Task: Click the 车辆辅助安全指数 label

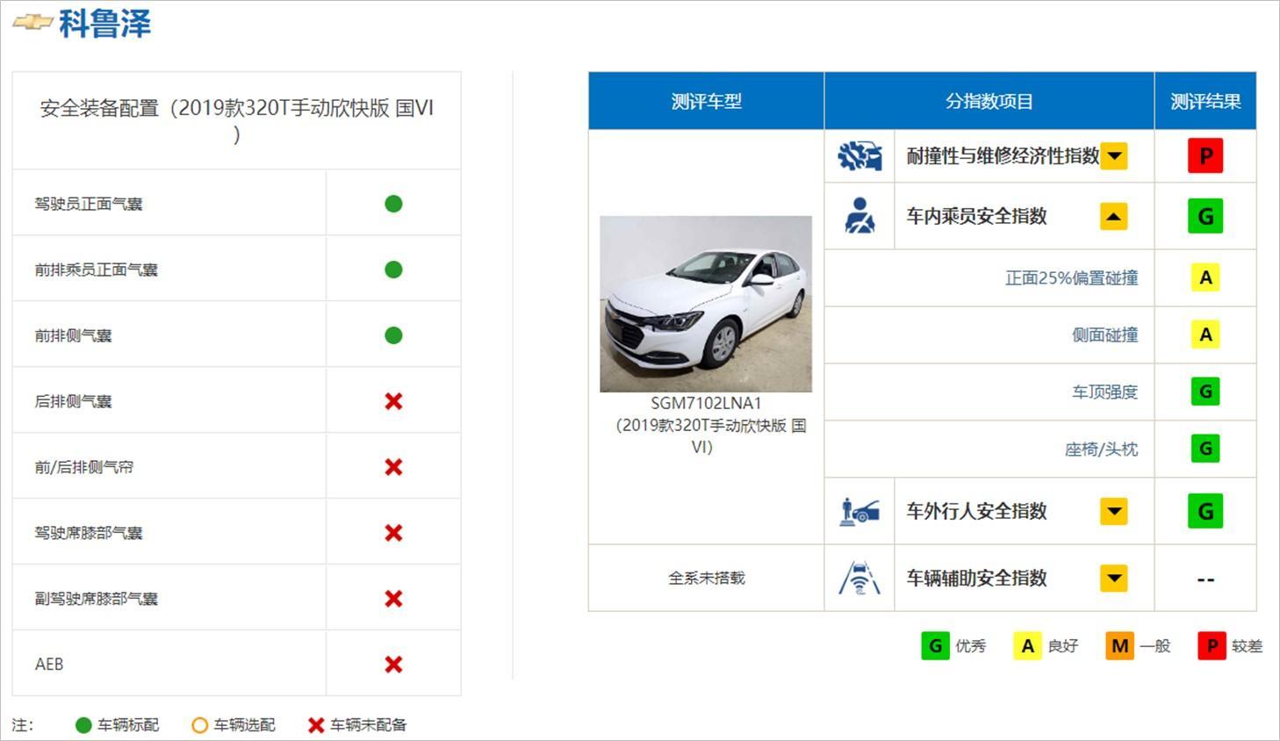Action: coord(976,578)
